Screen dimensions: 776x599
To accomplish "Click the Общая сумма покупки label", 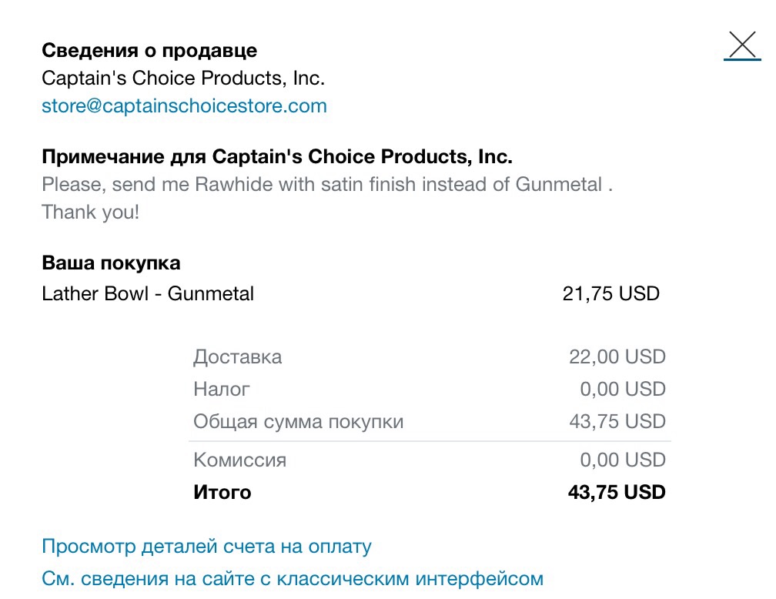I will (299, 422).
